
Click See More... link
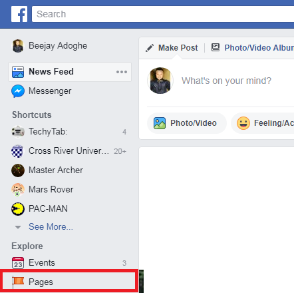[x=51, y=227]
